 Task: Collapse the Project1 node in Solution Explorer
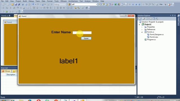(x=139, y=24)
